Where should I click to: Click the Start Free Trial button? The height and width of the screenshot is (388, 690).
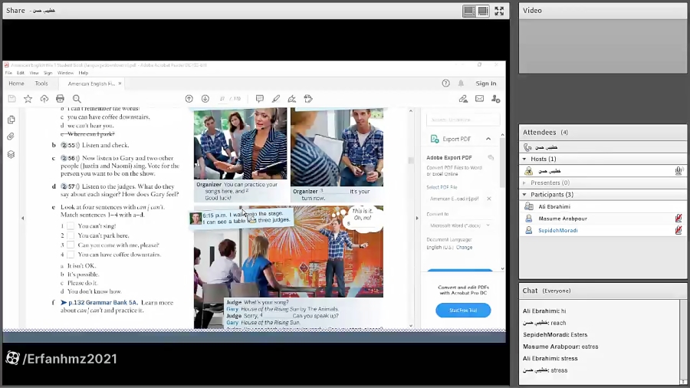(463, 311)
